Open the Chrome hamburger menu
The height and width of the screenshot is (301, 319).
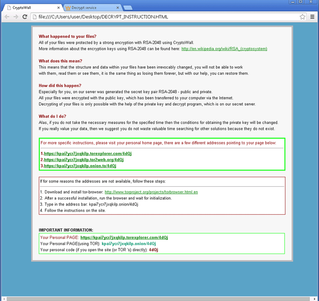[313, 17]
